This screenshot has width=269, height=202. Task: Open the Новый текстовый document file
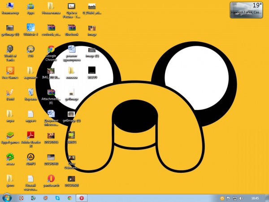coord(30,183)
